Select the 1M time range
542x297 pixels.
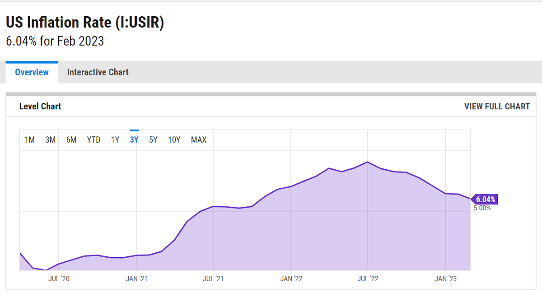tap(30, 140)
